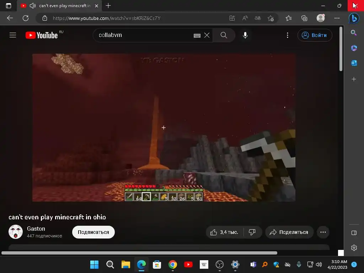Viewport: 364px width, 273px height.
Task: Open the Windows Start menu
Action: click(x=94, y=264)
